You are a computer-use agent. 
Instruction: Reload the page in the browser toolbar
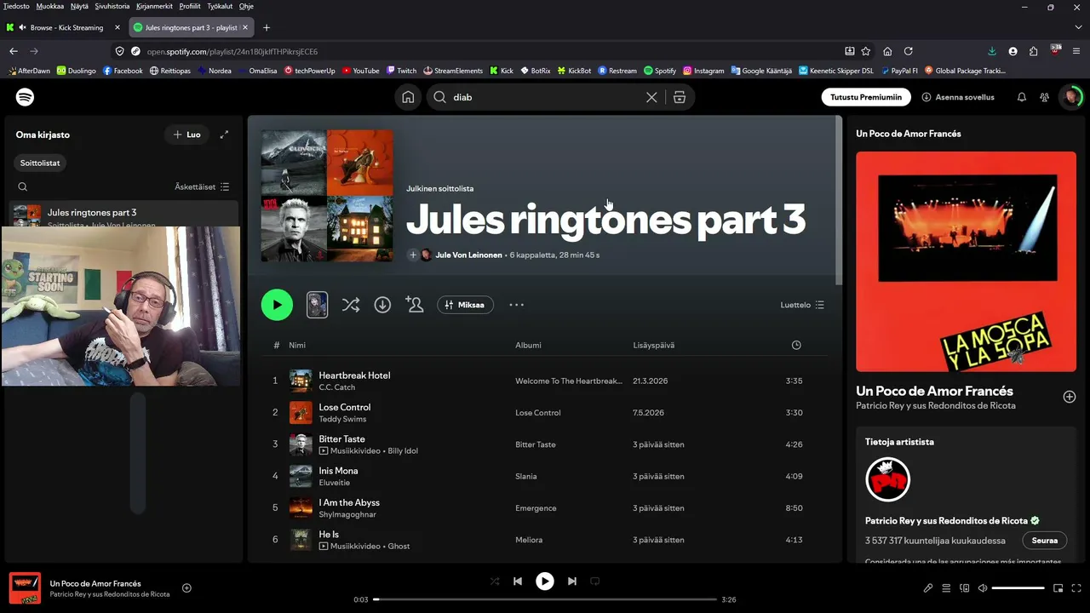tap(909, 51)
